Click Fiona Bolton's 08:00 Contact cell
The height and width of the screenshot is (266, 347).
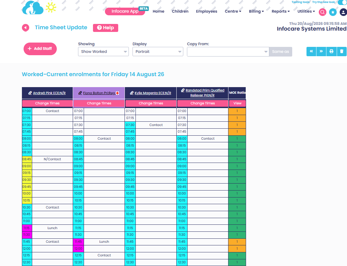coord(104,139)
